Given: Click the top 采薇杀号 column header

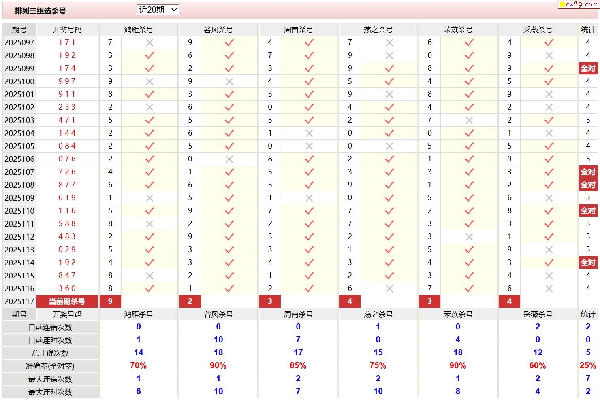Looking at the screenshot, I should pos(538,30).
